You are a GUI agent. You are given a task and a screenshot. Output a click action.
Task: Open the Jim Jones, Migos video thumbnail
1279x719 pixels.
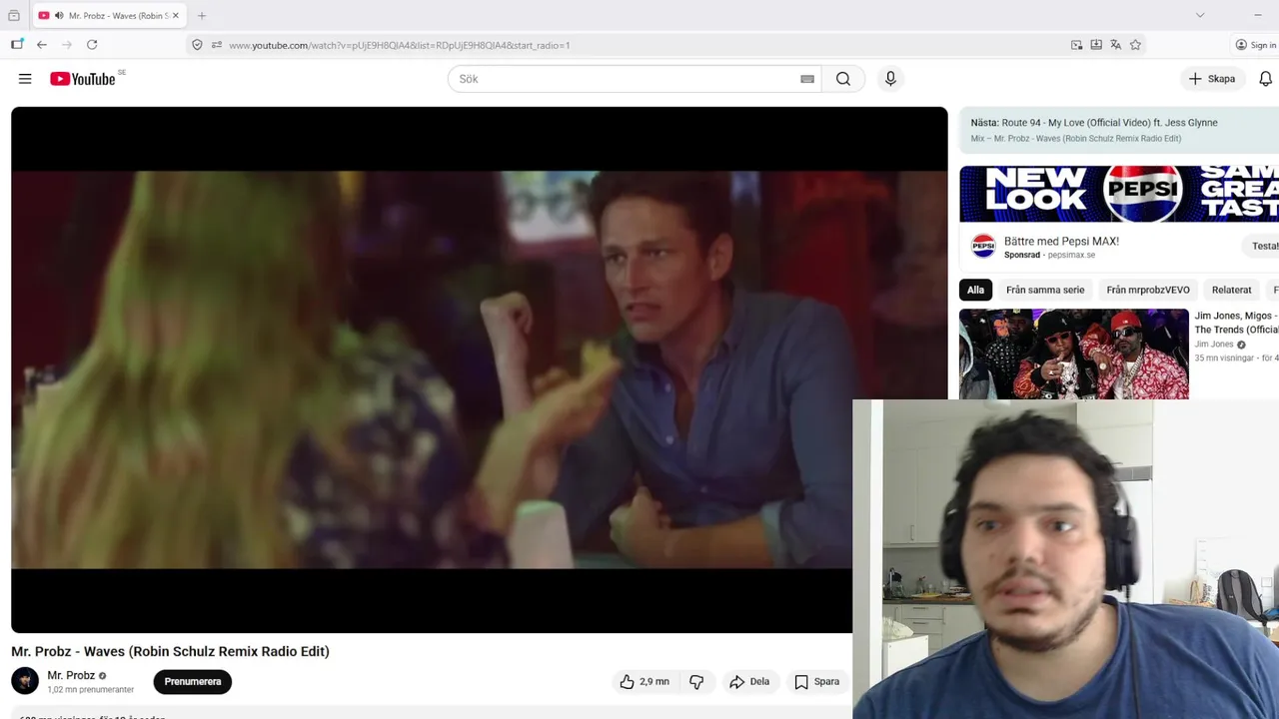point(1074,354)
